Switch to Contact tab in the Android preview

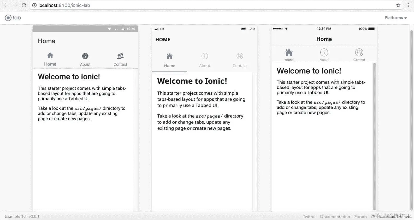(x=120, y=60)
